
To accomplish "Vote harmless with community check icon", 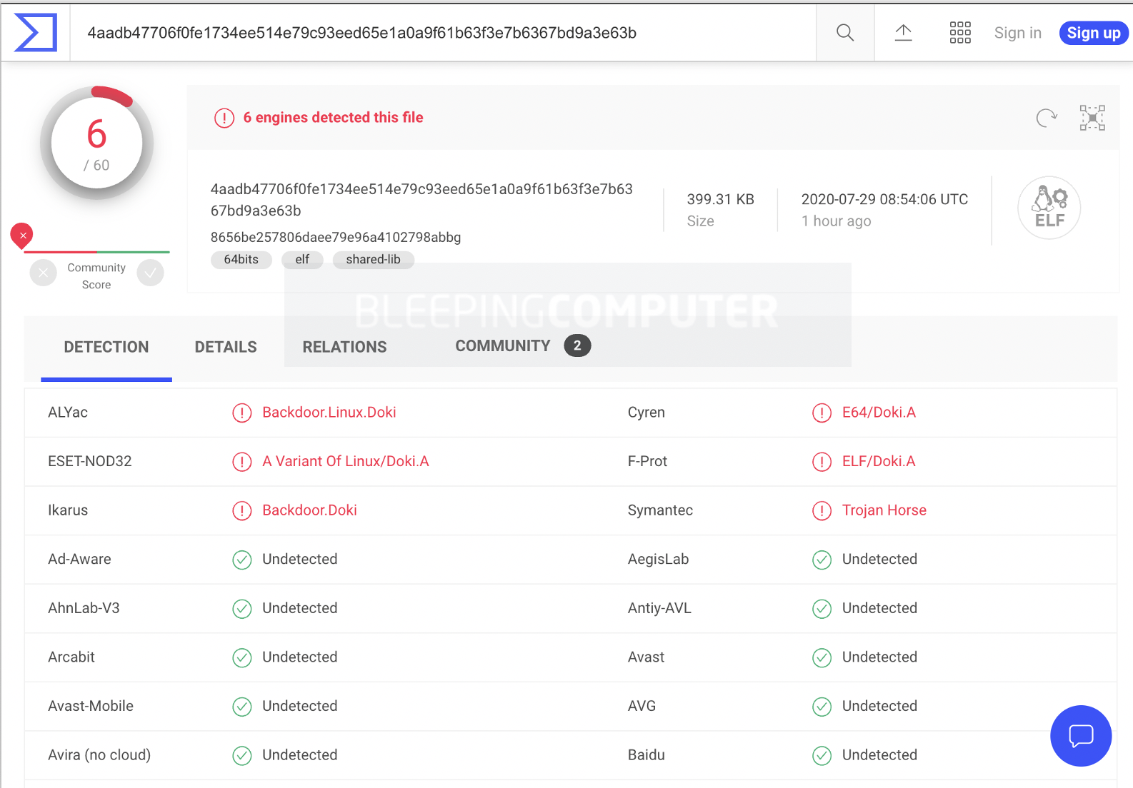I will (x=151, y=273).
